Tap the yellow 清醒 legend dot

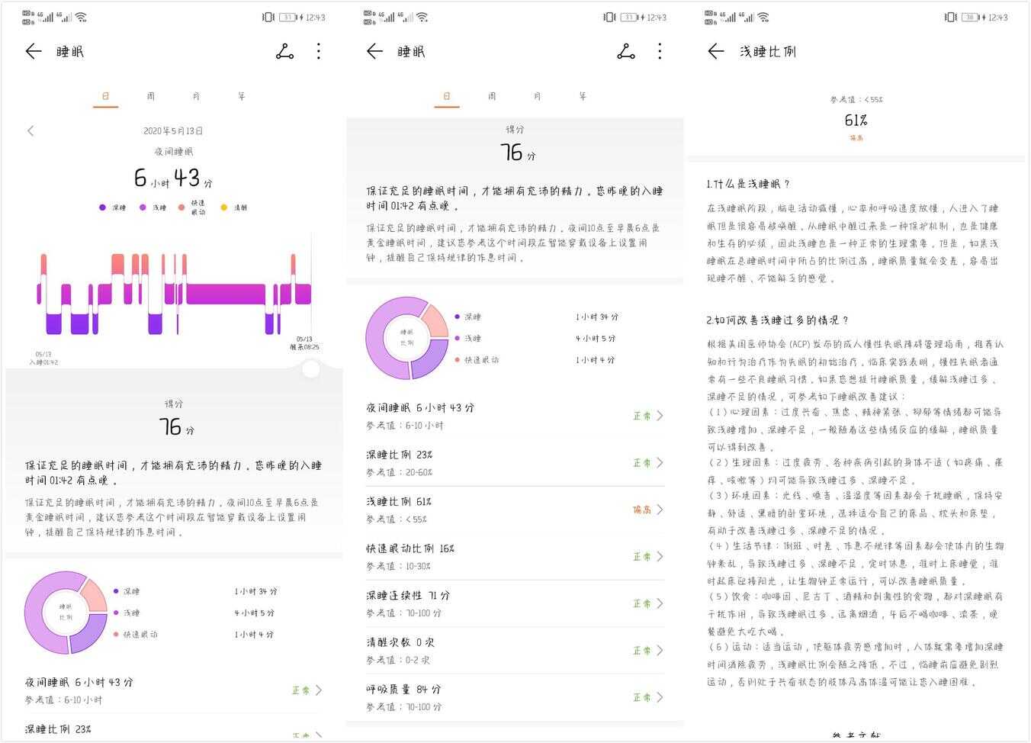224,207
